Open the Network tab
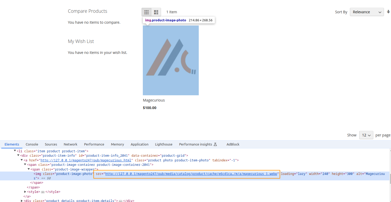The image size is (391, 202). click(70, 144)
